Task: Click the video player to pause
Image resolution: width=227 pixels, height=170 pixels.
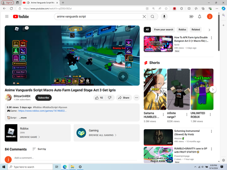Action: [72, 55]
